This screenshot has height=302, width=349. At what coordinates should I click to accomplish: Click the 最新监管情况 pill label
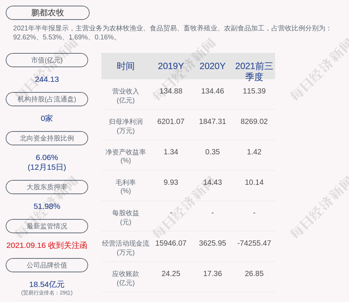(x=47, y=226)
